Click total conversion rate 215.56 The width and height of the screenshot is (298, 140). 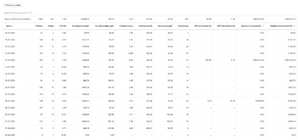[149, 19]
